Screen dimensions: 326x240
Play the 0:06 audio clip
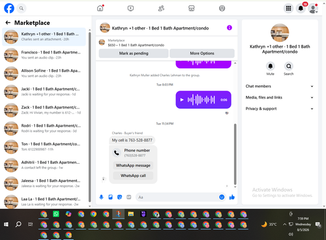point(182,100)
